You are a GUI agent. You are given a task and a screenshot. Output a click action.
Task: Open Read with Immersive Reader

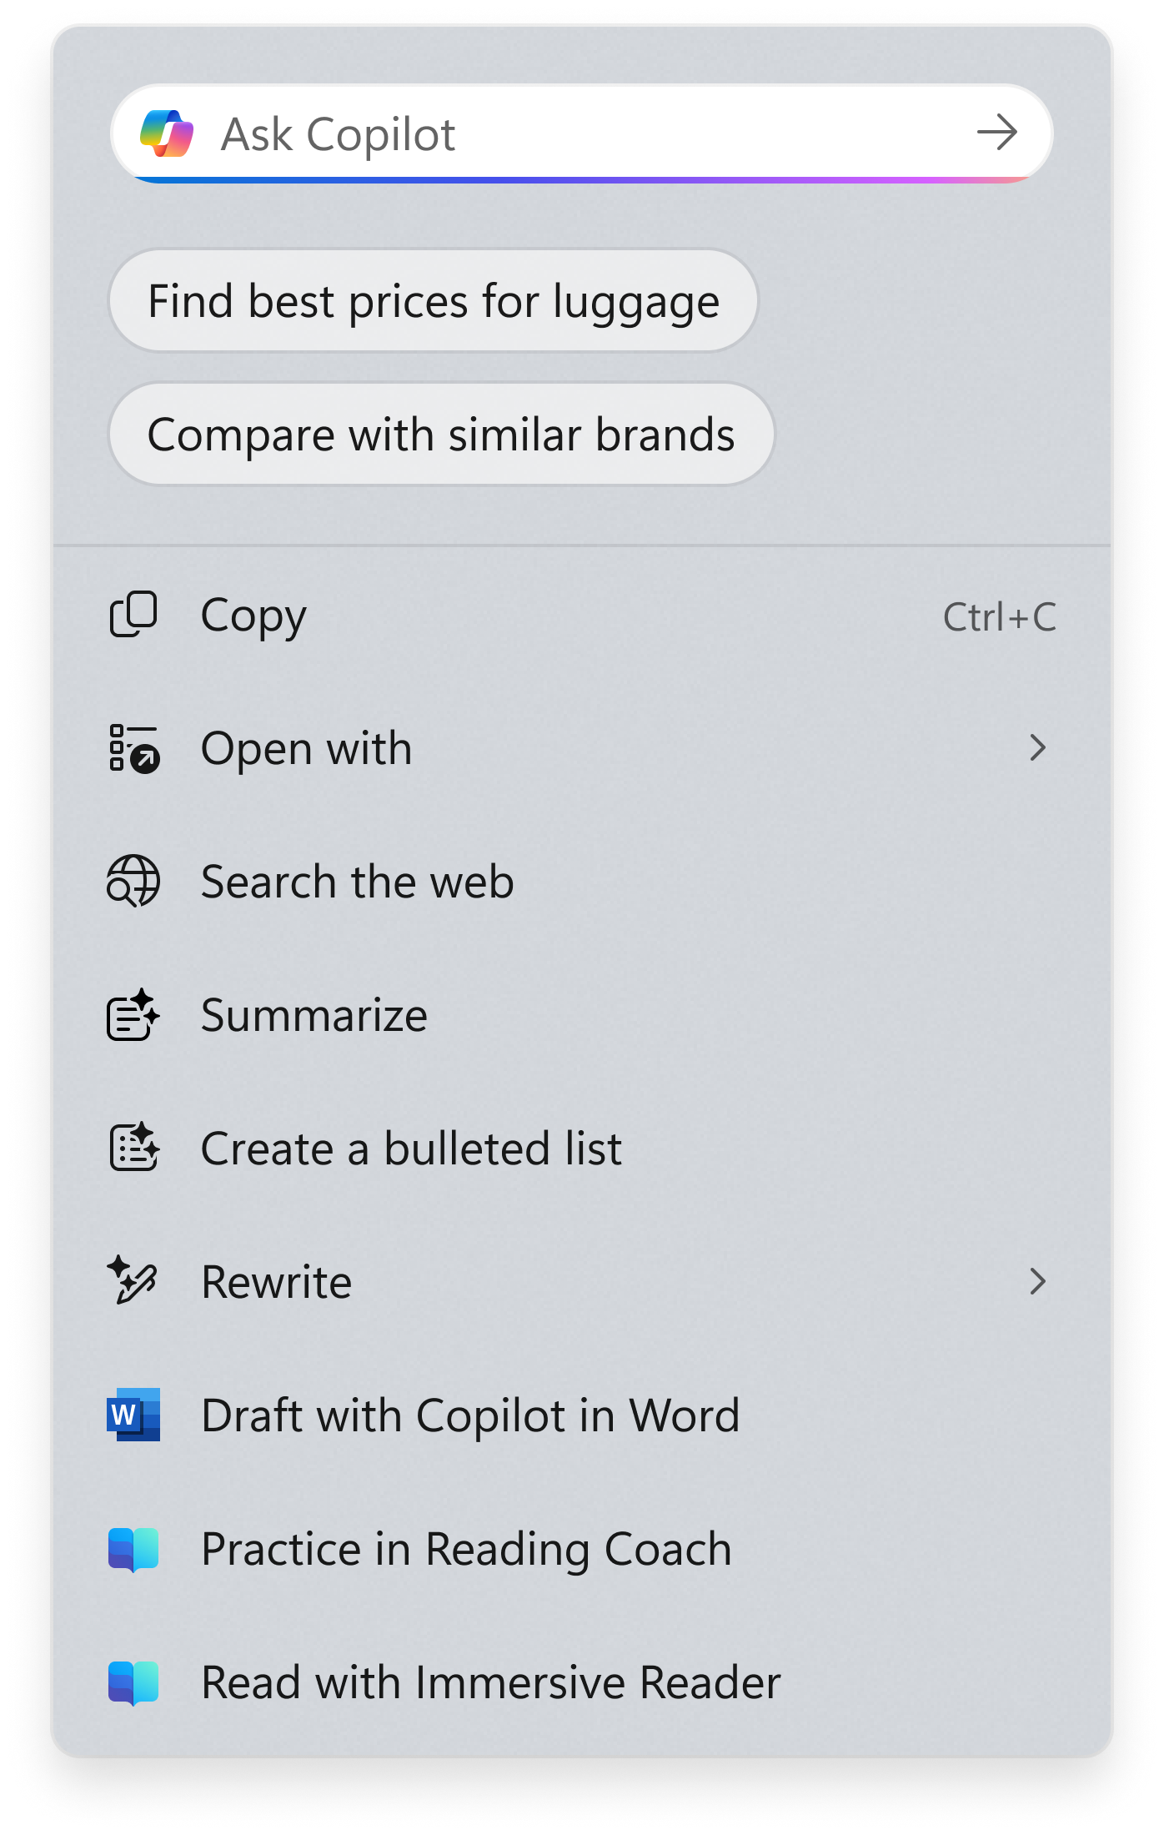tap(490, 1682)
